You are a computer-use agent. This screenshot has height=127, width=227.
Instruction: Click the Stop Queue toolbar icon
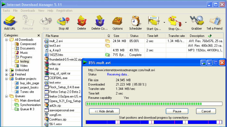175,23
